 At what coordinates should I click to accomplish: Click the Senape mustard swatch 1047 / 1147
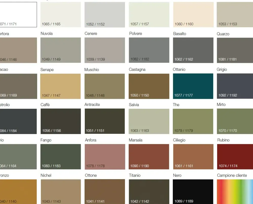[60, 86]
